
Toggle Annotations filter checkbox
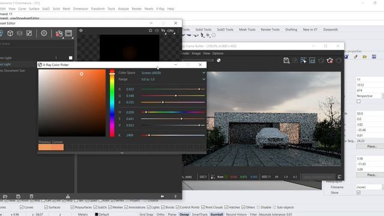click(126, 207)
